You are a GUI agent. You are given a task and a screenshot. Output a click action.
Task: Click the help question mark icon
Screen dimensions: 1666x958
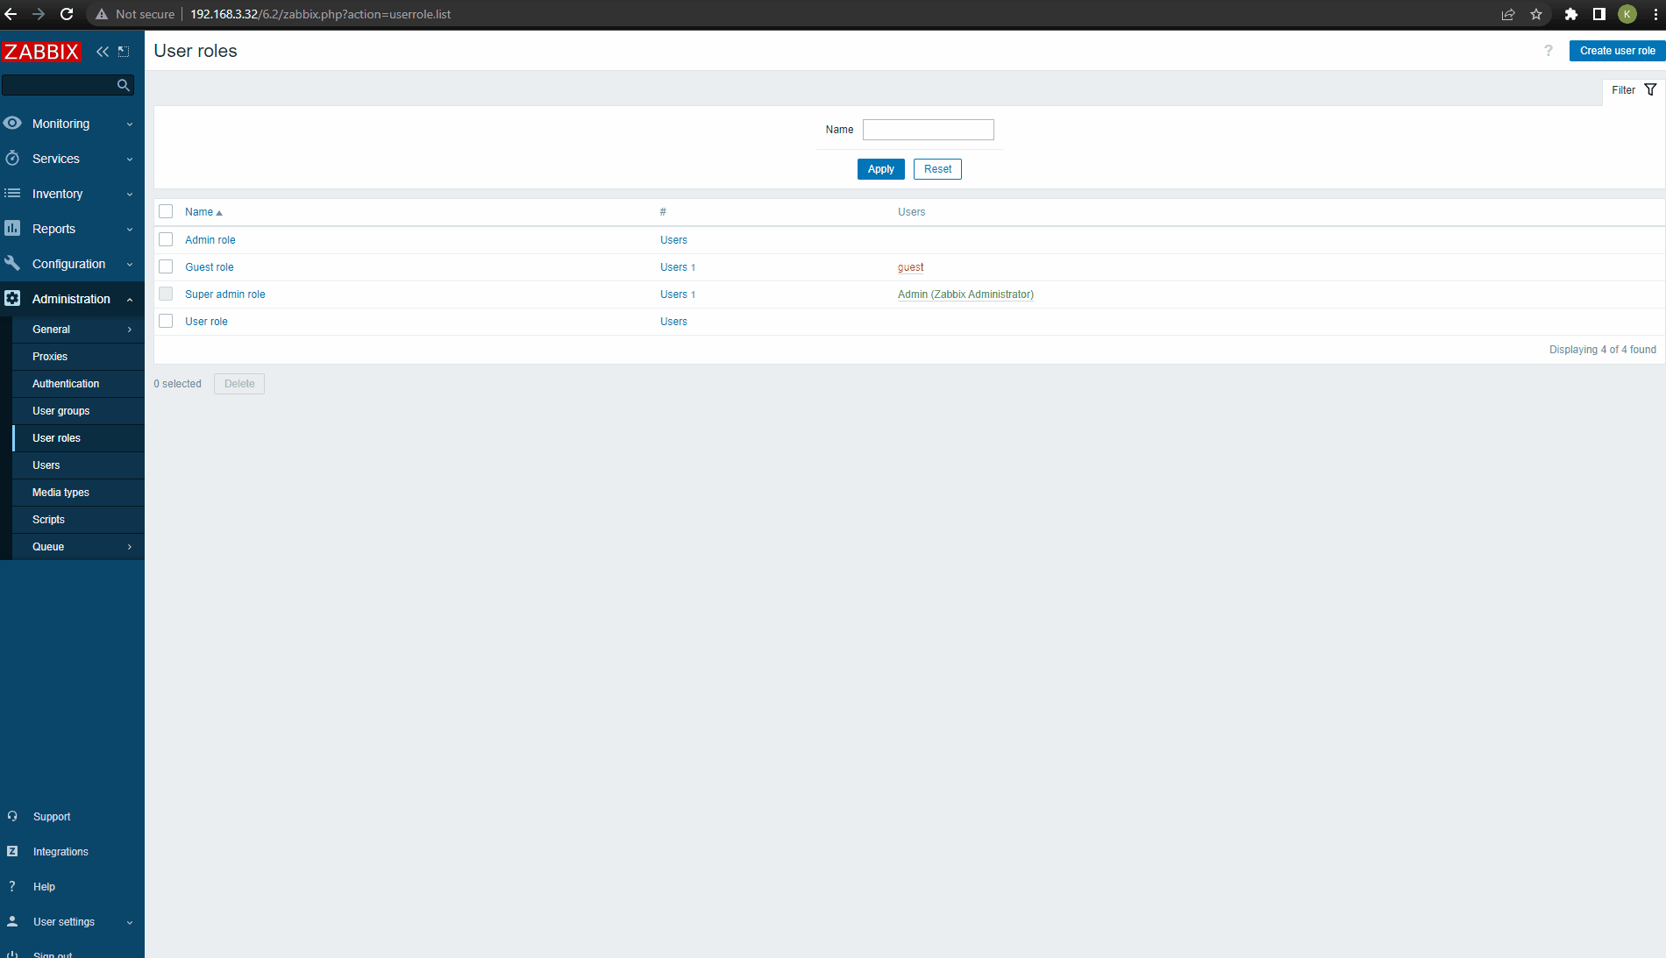tap(1548, 51)
